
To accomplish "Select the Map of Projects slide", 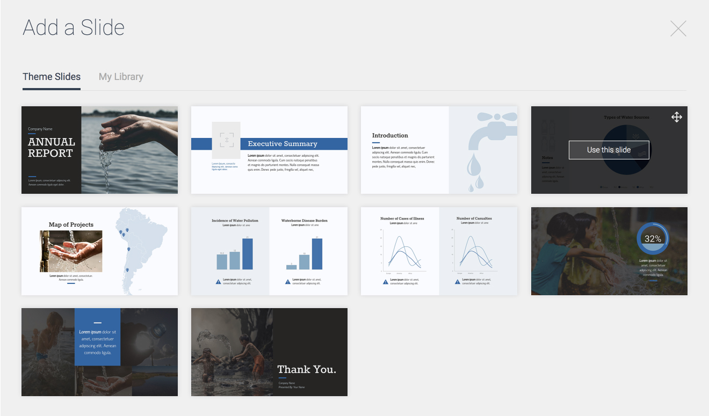I will pos(99,251).
